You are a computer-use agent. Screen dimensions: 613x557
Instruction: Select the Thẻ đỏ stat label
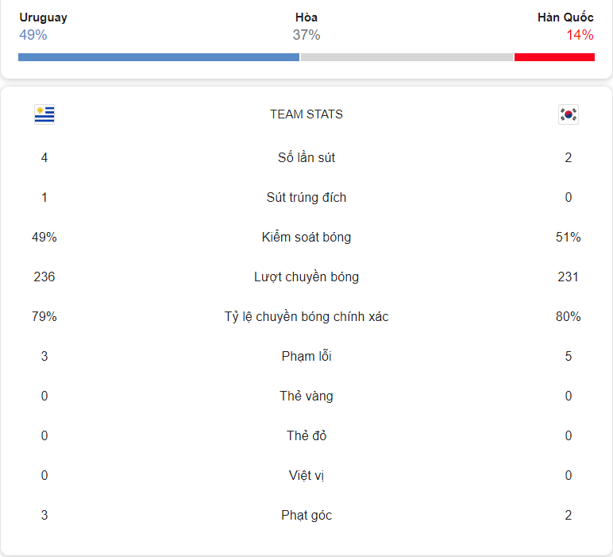click(x=306, y=435)
